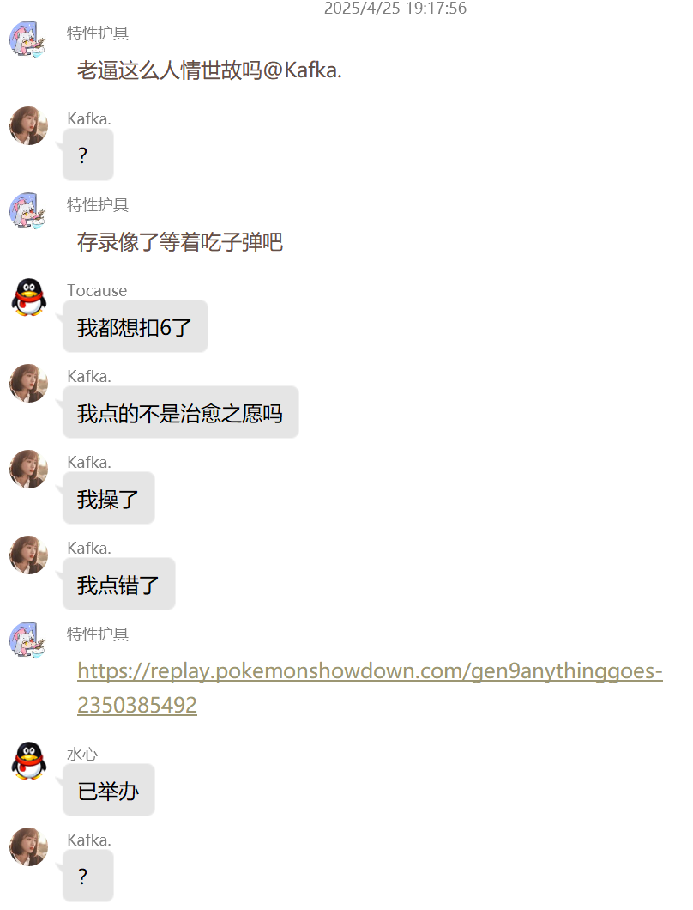Select the 存录像了等着吃子弹吧 message text
Viewport: 693px width, 910px height.
click(x=180, y=242)
